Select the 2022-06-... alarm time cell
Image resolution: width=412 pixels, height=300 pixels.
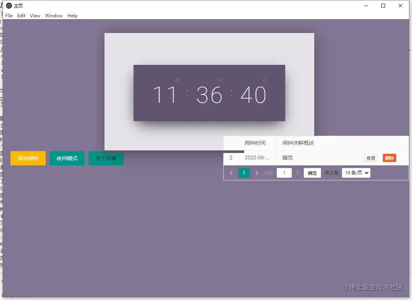[258, 157]
